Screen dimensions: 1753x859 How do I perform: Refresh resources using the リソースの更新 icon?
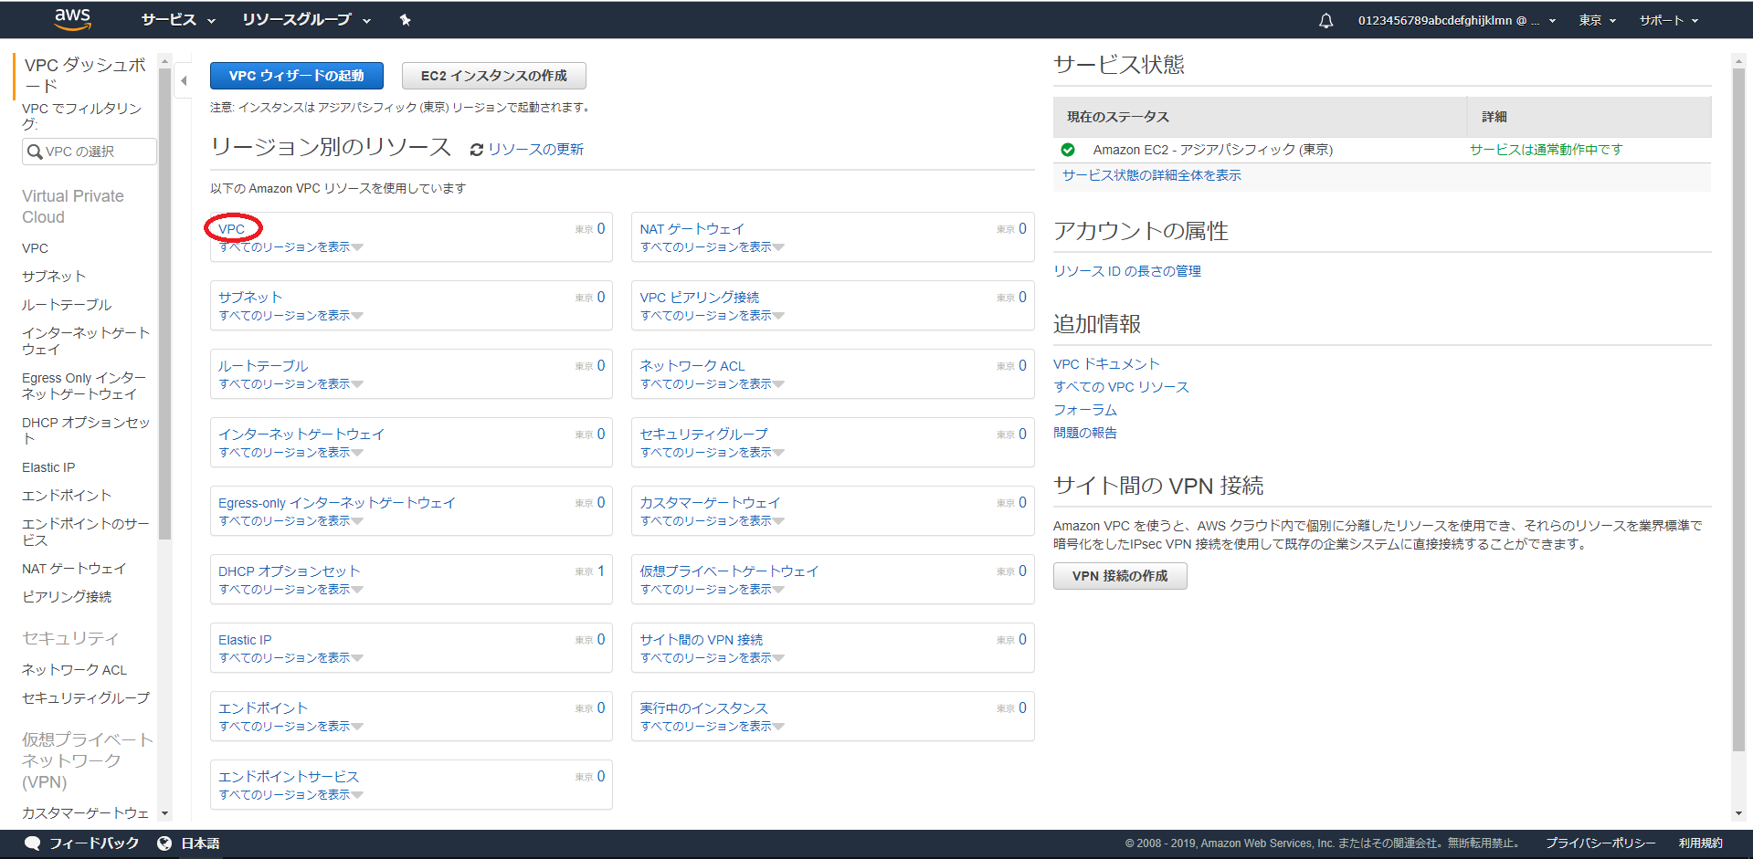pyautogui.click(x=476, y=149)
